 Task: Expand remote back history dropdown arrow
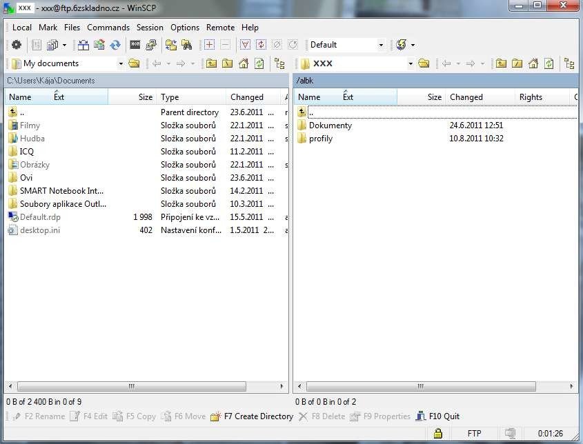point(458,64)
